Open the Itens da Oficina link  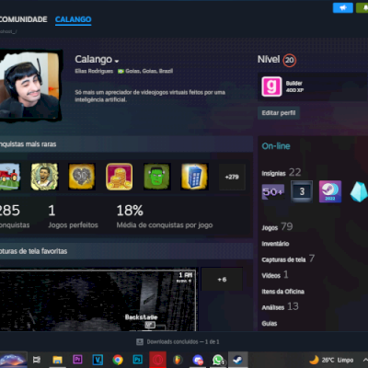(x=282, y=292)
